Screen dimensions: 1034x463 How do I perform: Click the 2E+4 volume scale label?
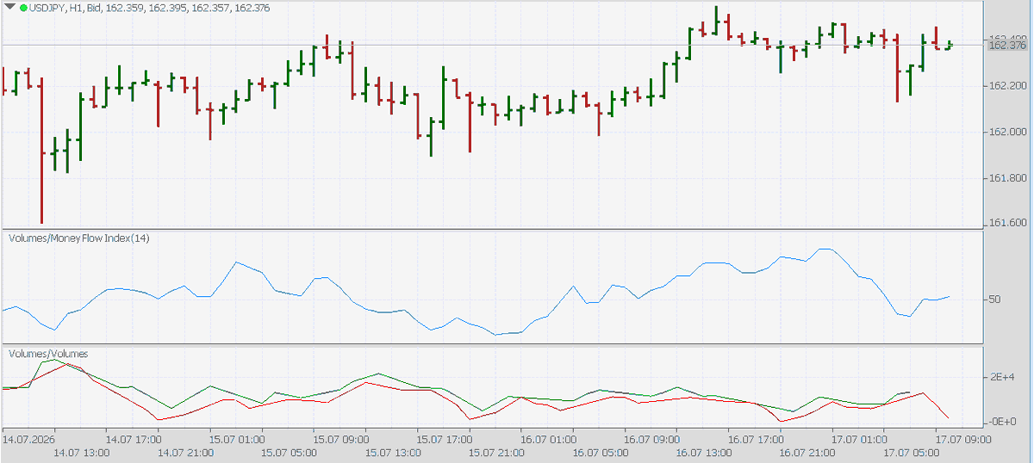(x=1001, y=379)
